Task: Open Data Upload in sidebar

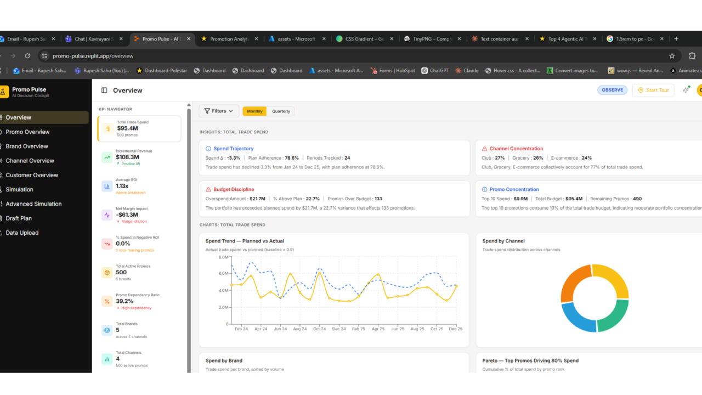Action: coord(22,233)
